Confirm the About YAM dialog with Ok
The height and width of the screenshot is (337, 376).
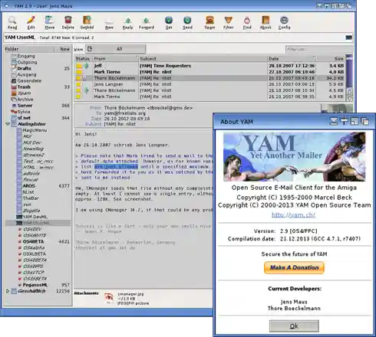pyautogui.click(x=294, y=326)
